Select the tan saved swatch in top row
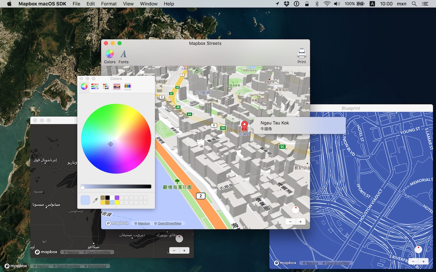 (103, 198)
